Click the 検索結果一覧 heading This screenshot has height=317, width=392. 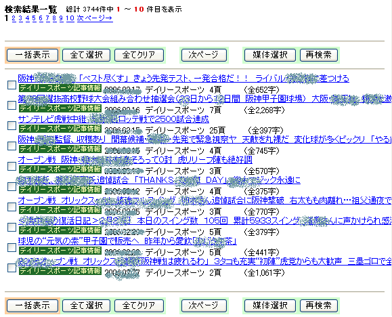30,9
